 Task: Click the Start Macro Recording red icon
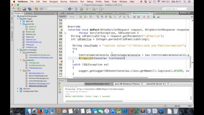coord(144,17)
